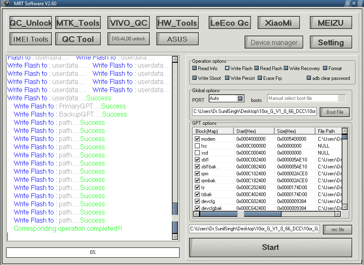Open the QC_Unlock module
Screen dimensions: 364x265
[31, 23]
